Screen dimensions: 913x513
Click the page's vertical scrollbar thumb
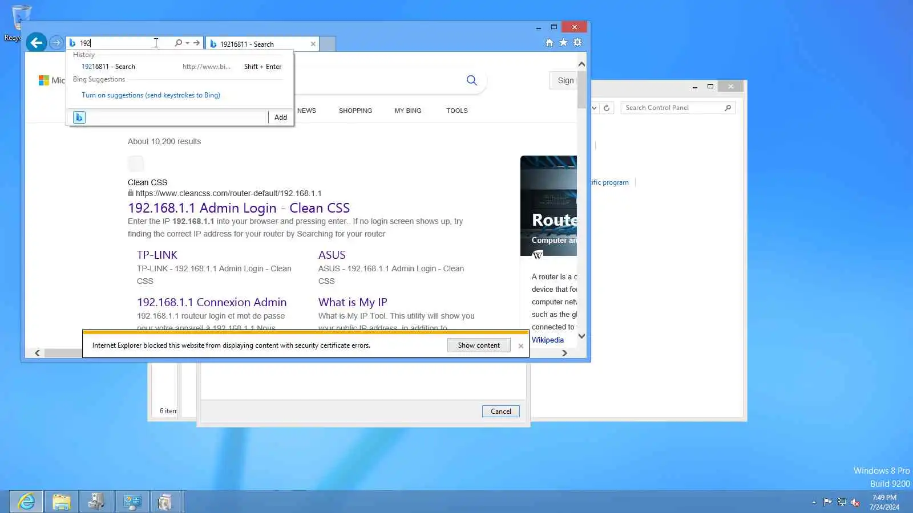pos(581,89)
